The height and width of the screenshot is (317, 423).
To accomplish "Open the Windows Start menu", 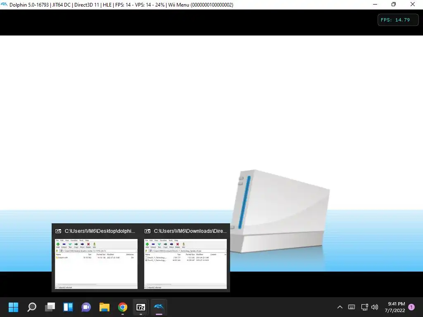I will click(13, 307).
